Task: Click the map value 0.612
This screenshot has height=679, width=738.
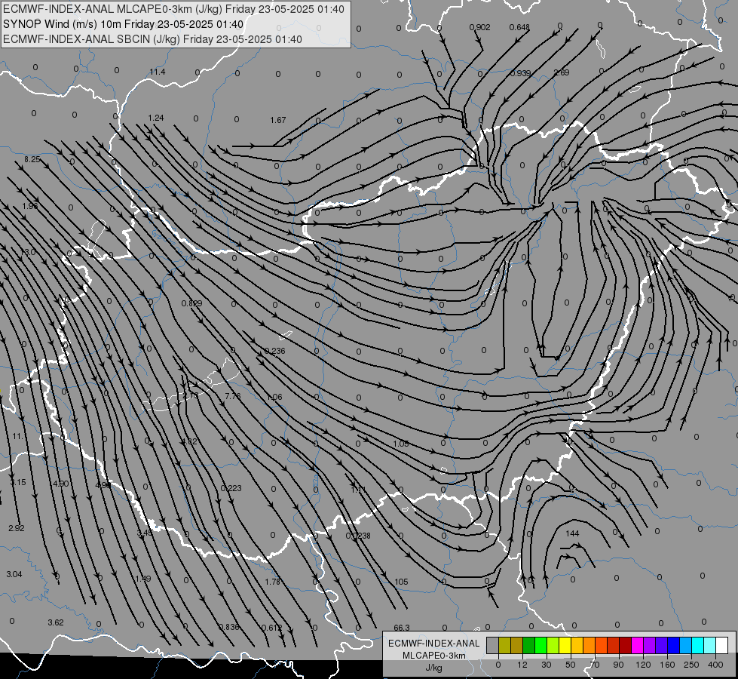Action: (271, 628)
